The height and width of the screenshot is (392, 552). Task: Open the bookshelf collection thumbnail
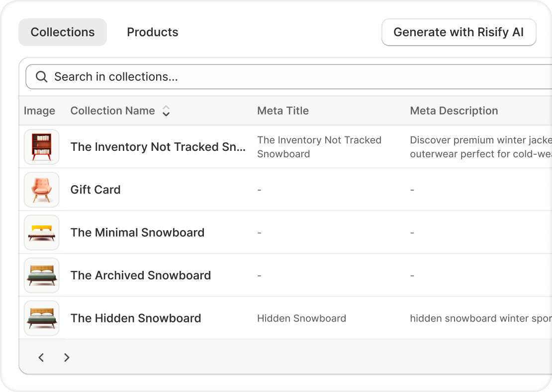tap(42, 147)
